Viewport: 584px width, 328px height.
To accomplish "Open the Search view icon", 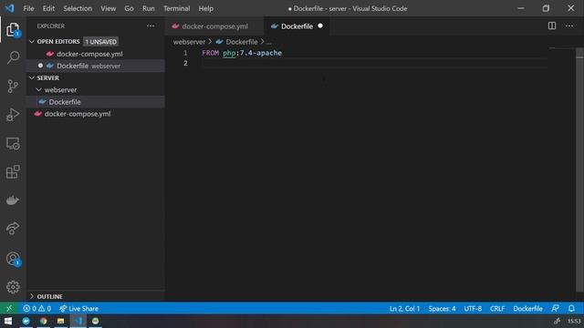I will (13, 57).
